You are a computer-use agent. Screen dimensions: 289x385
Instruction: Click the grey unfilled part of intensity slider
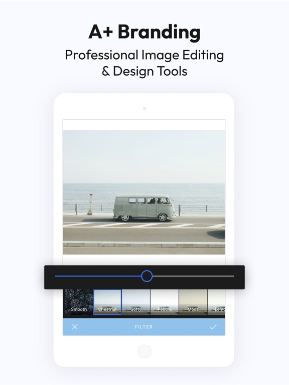click(x=193, y=276)
